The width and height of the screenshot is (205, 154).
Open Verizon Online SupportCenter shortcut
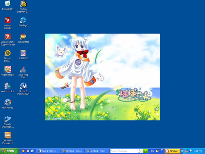[x=8, y=40]
